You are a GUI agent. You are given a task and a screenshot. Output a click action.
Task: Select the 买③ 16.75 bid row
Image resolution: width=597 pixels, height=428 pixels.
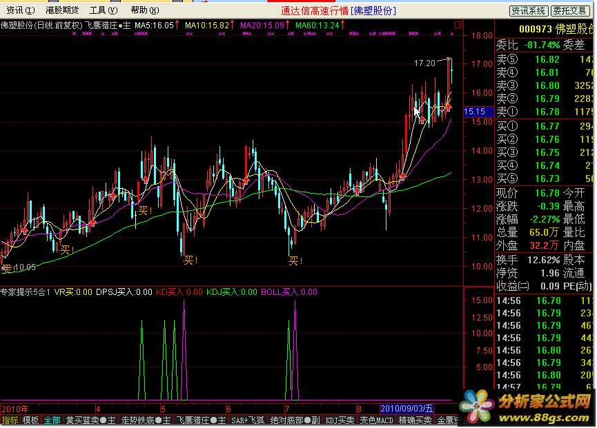(x=546, y=152)
